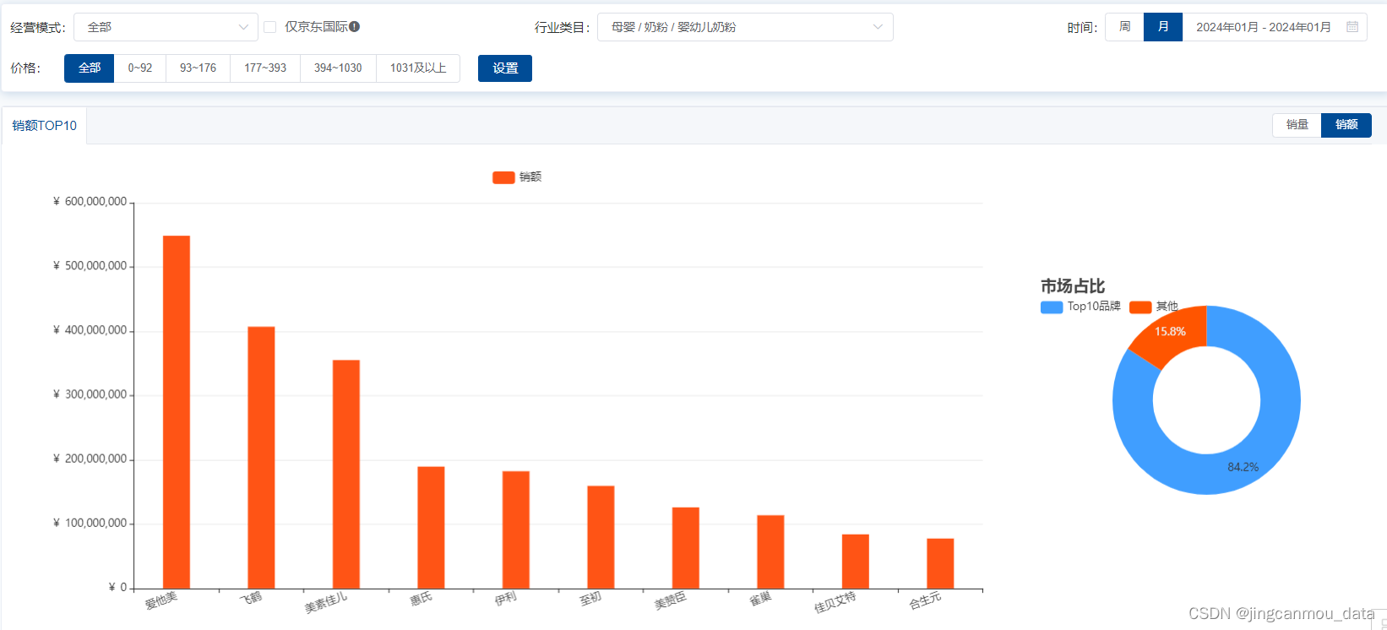1387x630 pixels.
Task: Click the 飞鹤 bar
Action: pyautogui.click(x=261, y=458)
